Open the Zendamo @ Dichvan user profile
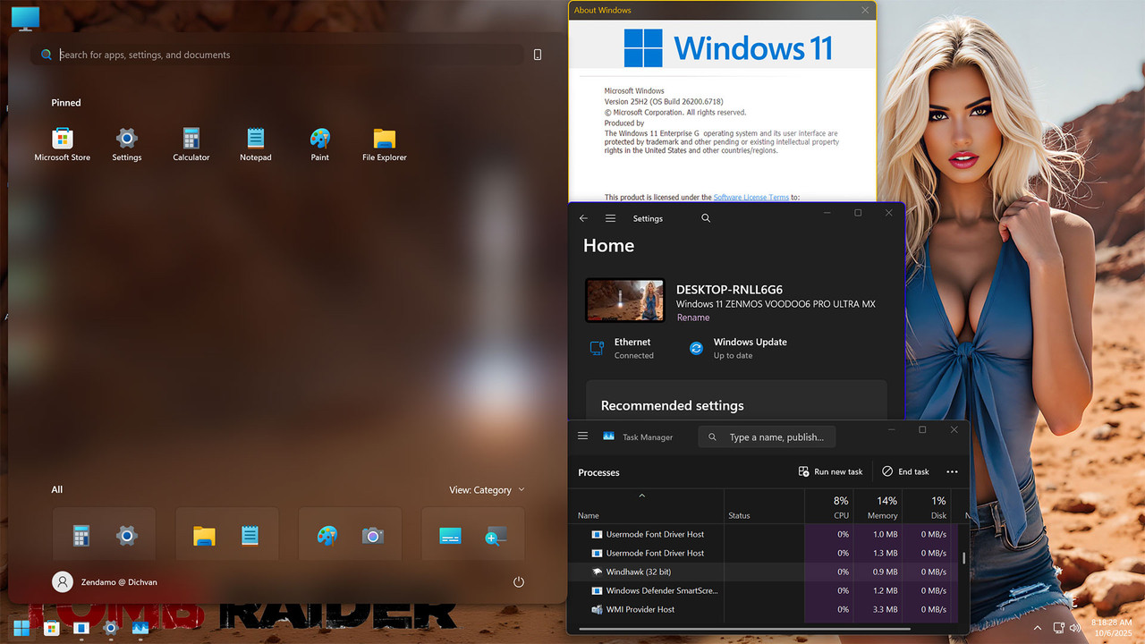The image size is (1145, 644). (x=105, y=582)
